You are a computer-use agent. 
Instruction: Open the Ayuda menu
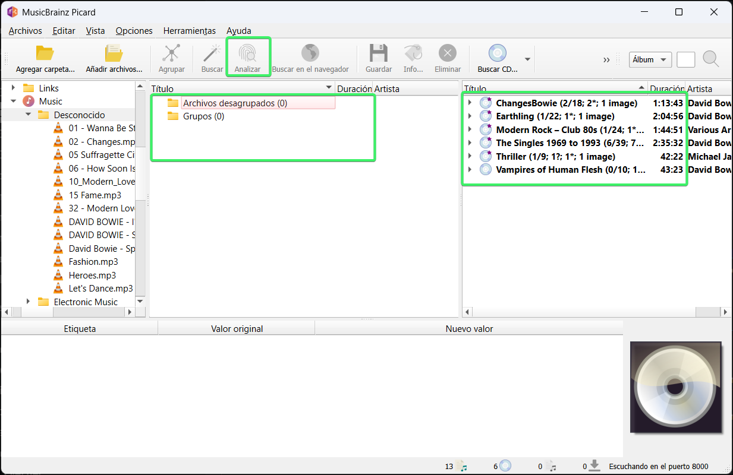238,31
